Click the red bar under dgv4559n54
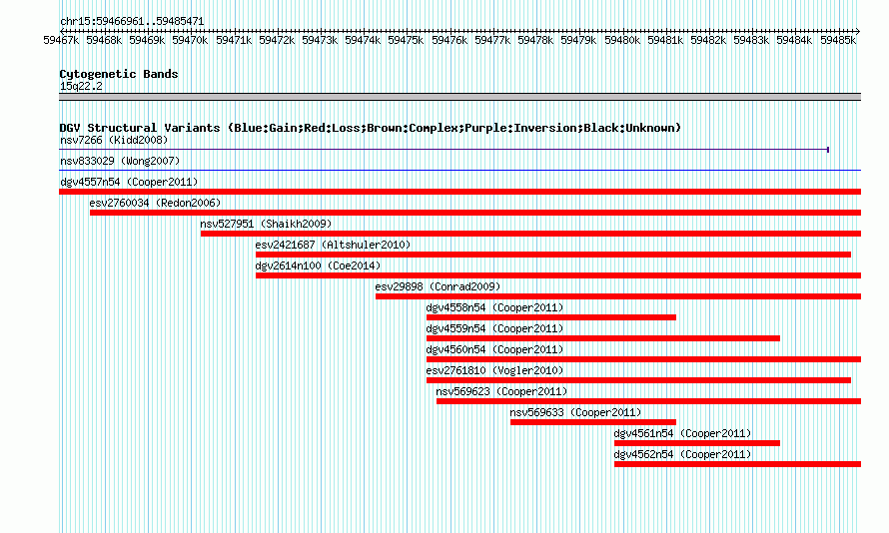Viewport: 889px width, 533px height. click(603, 338)
